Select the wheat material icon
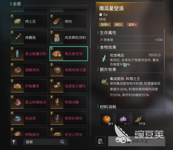 pos(139,119)
